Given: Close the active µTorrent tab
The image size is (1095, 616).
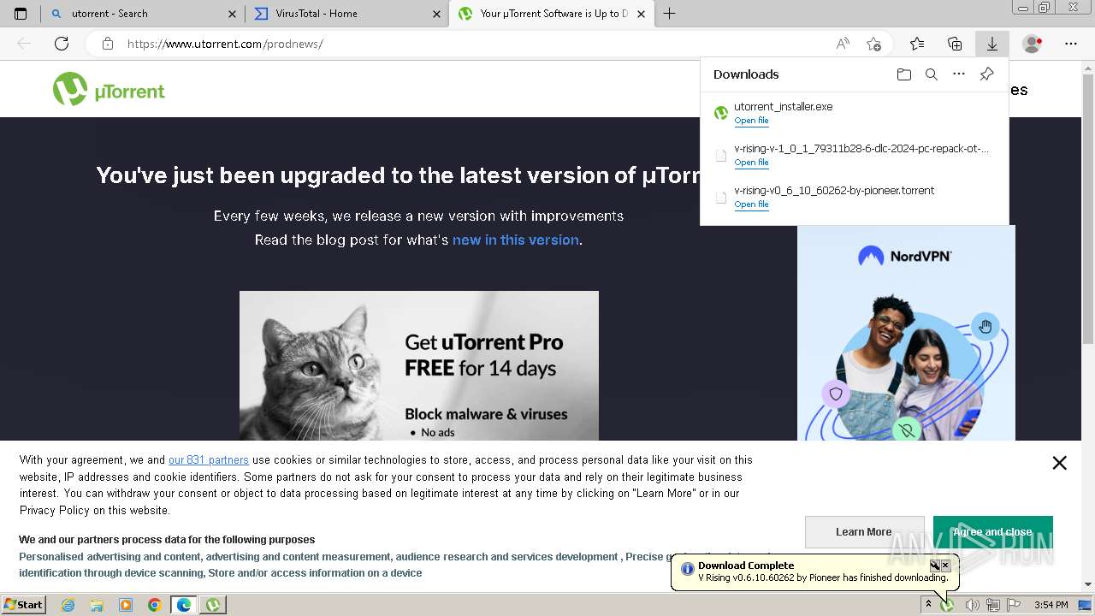Looking at the screenshot, I should pyautogui.click(x=641, y=14).
